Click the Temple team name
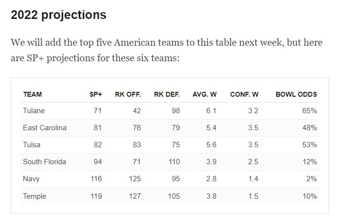Viewport: 351px width, 224px height. [x=35, y=196]
